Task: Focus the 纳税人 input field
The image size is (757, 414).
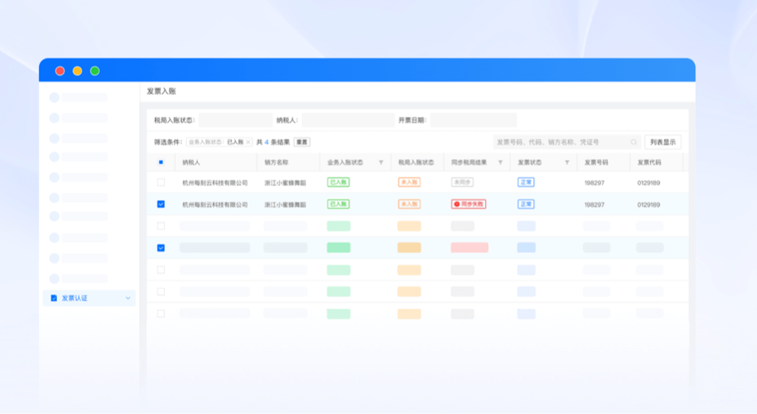Action: pos(348,120)
